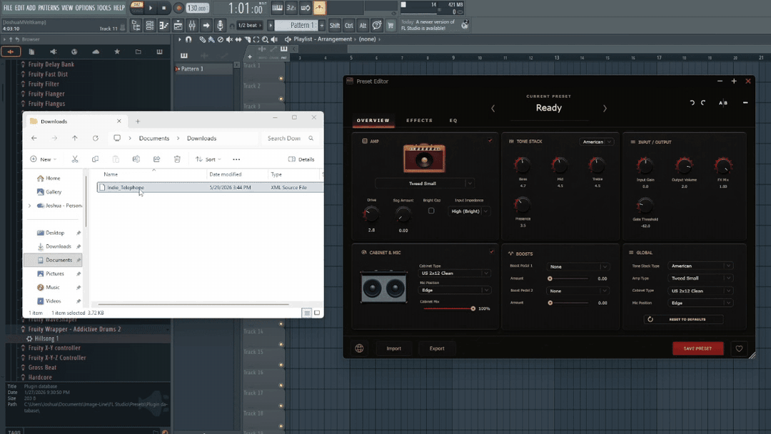The height and width of the screenshot is (434, 771).
Task: Open the 1/2 beat snap dropdown
Action: point(250,25)
